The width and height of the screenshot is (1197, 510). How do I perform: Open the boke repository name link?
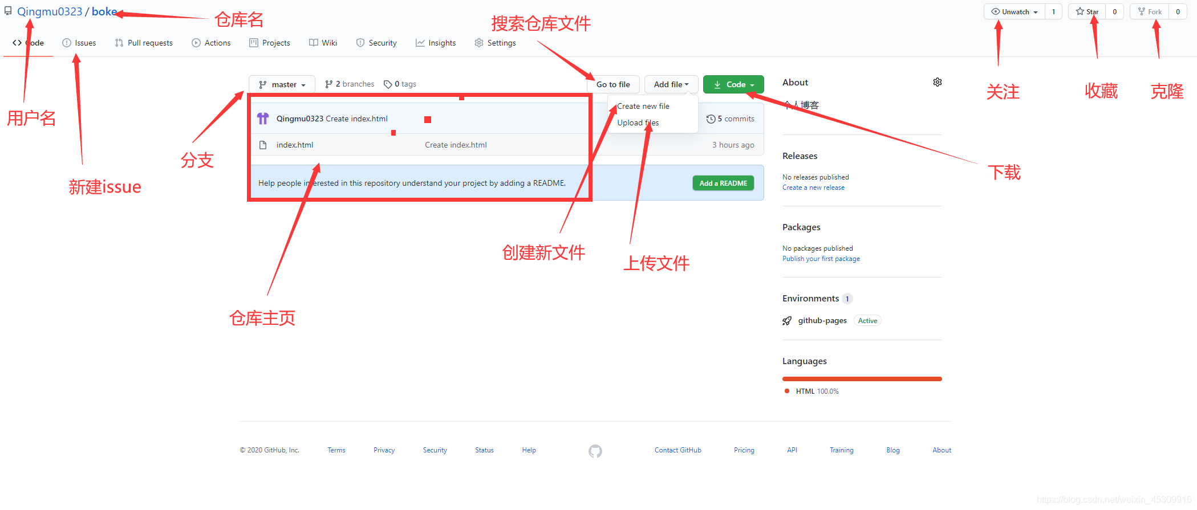tap(104, 11)
